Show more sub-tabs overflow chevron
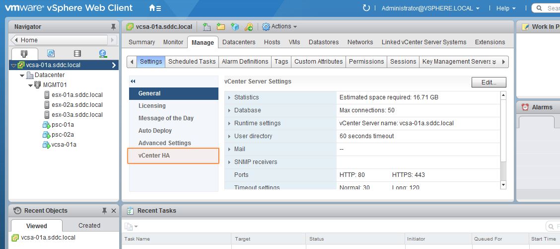The image size is (560, 249). tap(494, 62)
